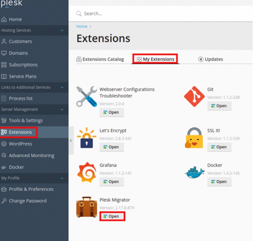Go to Customers in the sidebar
The height and width of the screenshot is (241, 254).
(20, 41)
